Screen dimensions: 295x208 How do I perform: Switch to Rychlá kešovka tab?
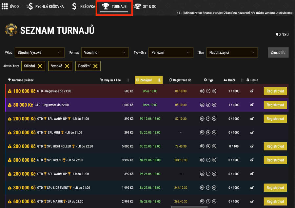45,7
